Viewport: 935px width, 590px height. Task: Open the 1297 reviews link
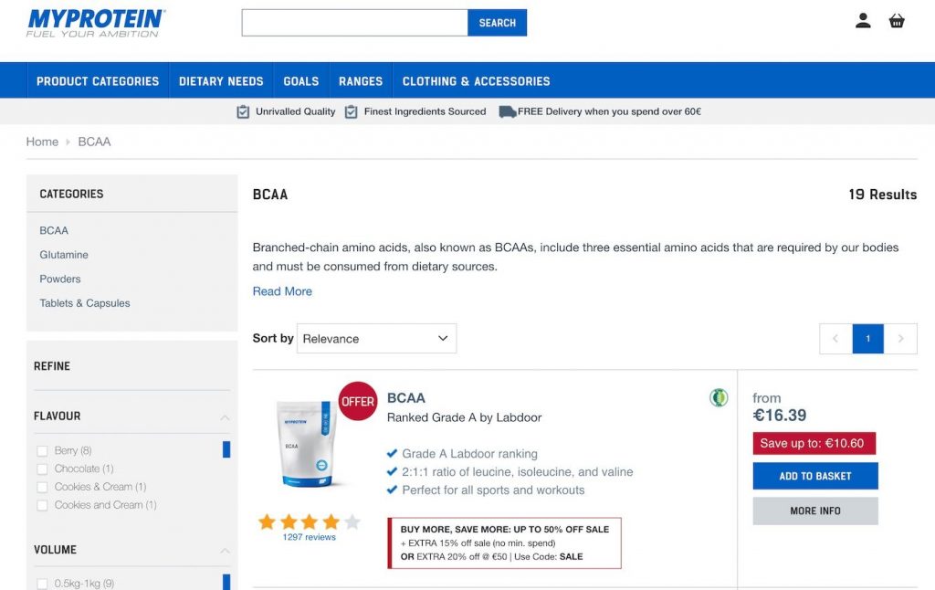(309, 537)
